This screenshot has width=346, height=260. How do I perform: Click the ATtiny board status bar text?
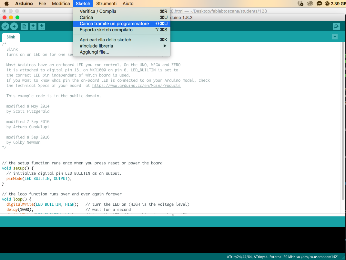[283, 257]
